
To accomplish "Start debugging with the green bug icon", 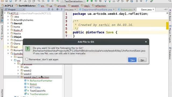I will 92,1.
